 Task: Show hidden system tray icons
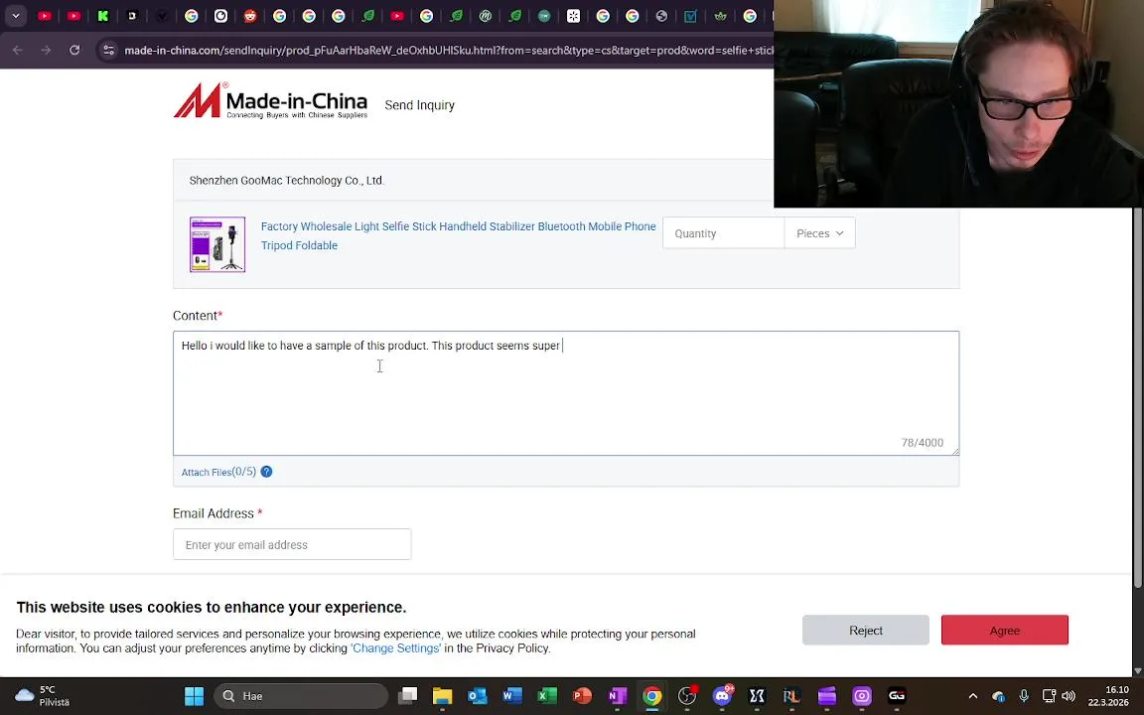[972, 696]
